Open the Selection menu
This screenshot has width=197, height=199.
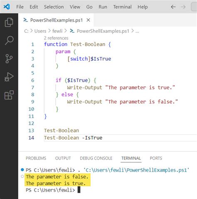coord(54,7)
